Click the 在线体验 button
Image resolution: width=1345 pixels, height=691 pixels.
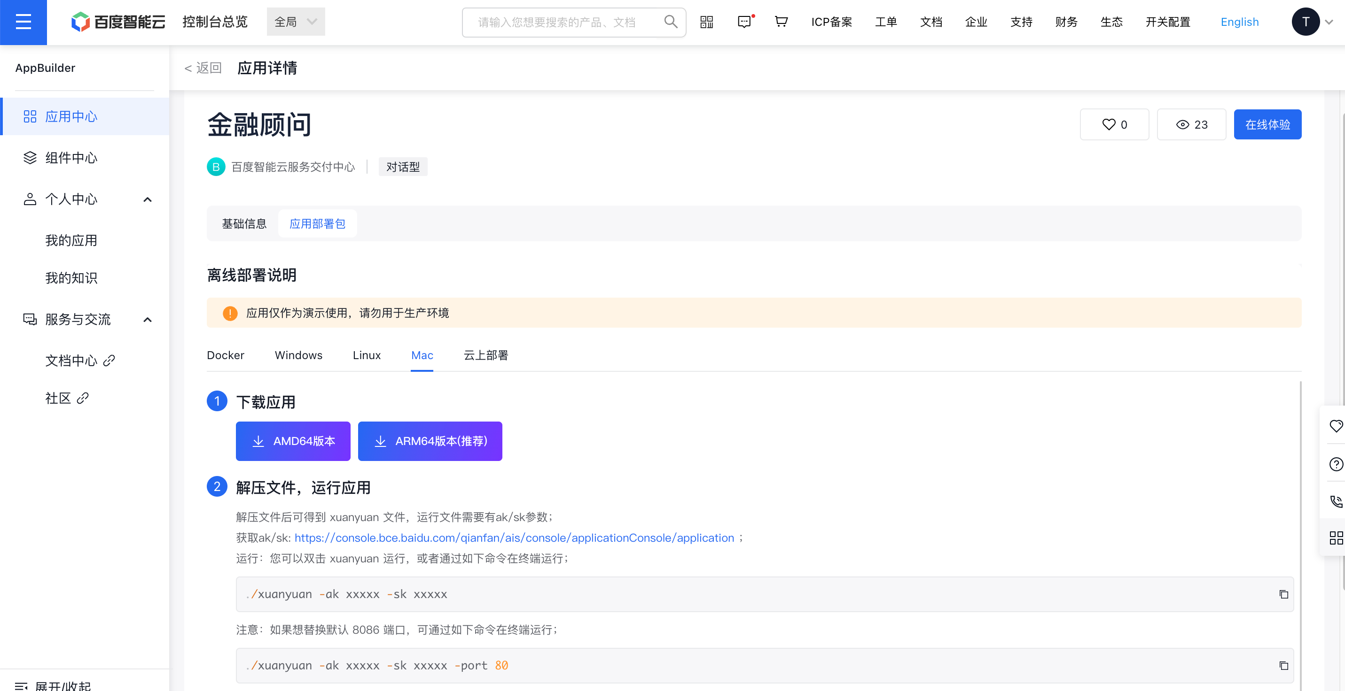(x=1267, y=125)
